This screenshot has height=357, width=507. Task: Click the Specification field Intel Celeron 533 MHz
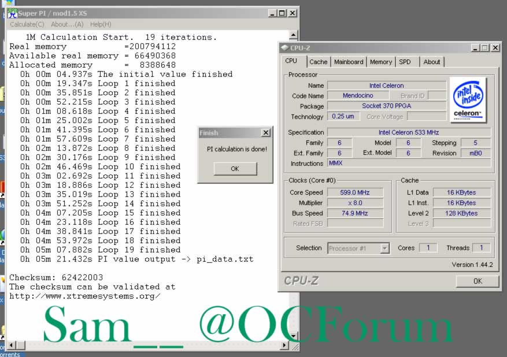click(x=409, y=132)
